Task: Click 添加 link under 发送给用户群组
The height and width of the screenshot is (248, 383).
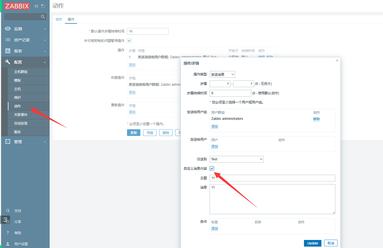Action: pos(215,126)
